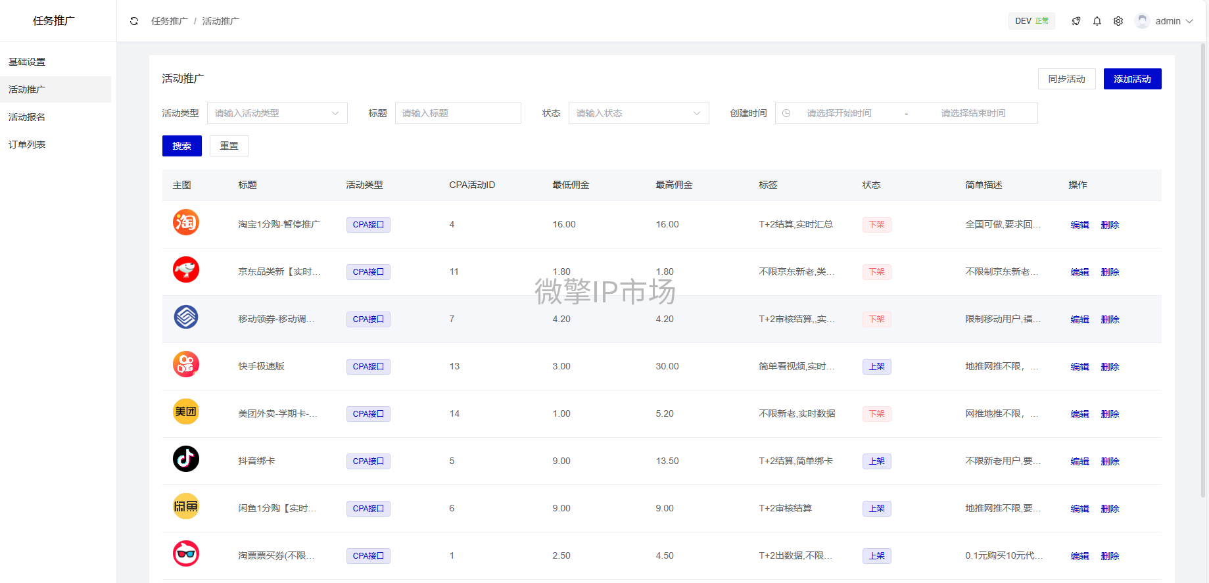
Task: Open the notification bell
Action: point(1097,21)
